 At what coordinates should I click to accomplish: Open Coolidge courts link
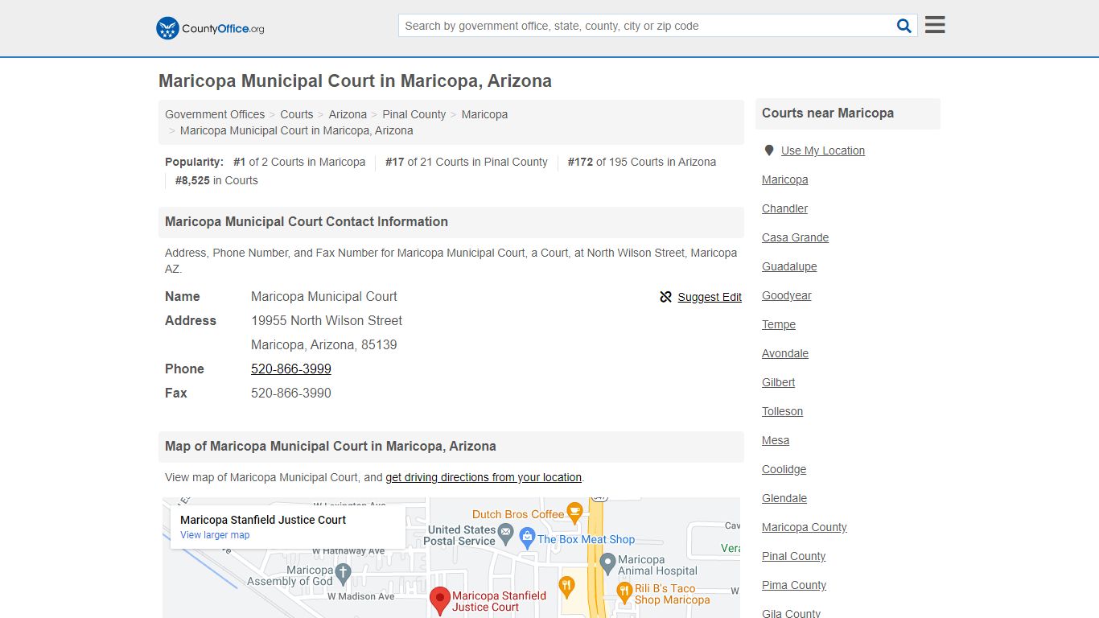point(784,469)
